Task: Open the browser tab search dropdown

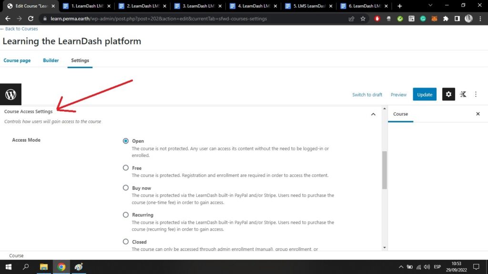Action: (430, 6)
